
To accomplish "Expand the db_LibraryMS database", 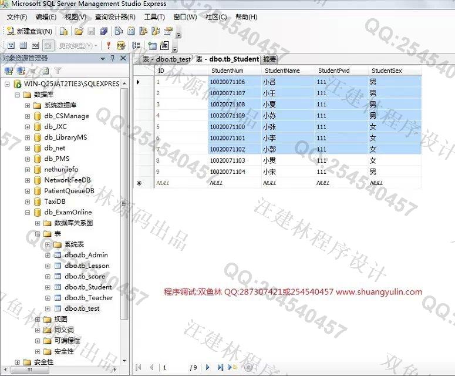I will (28, 137).
